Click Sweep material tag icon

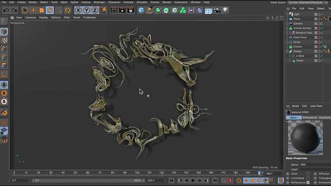(326, 51)
